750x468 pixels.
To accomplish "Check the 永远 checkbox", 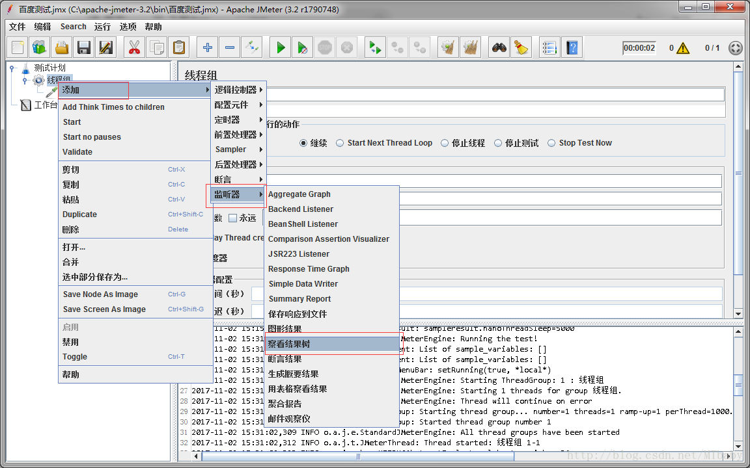I will click(233, 218).
